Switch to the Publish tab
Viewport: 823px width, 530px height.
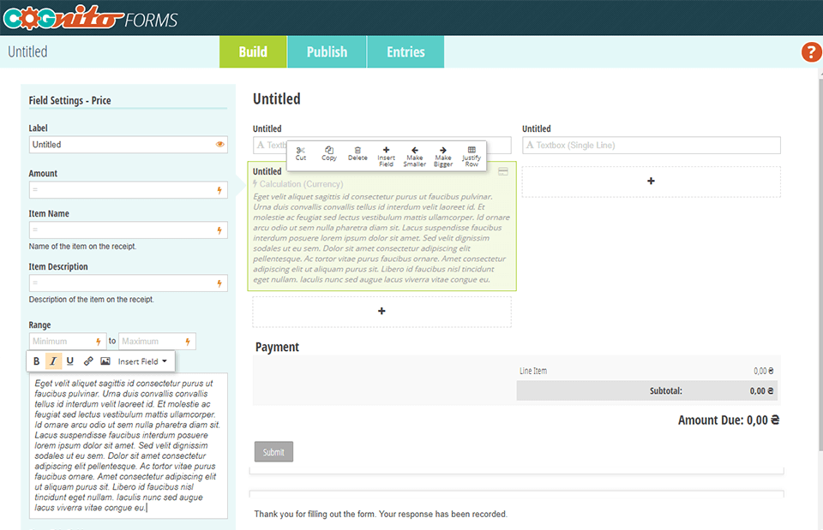[x=327, y=51]
